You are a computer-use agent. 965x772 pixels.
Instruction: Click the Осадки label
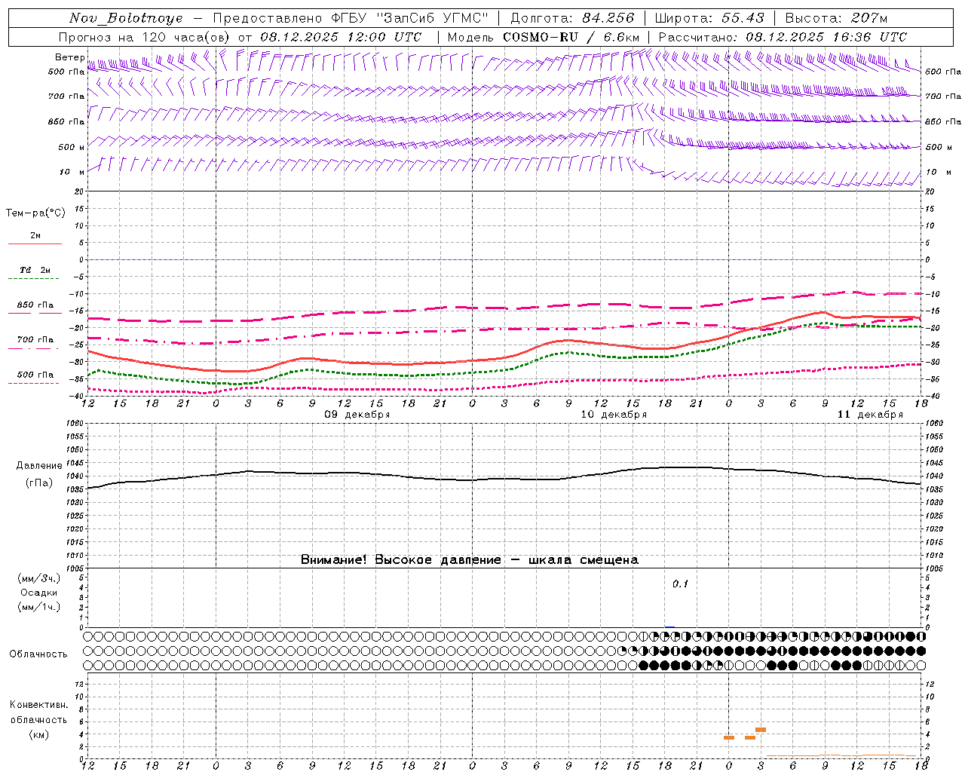click(39, 593)
